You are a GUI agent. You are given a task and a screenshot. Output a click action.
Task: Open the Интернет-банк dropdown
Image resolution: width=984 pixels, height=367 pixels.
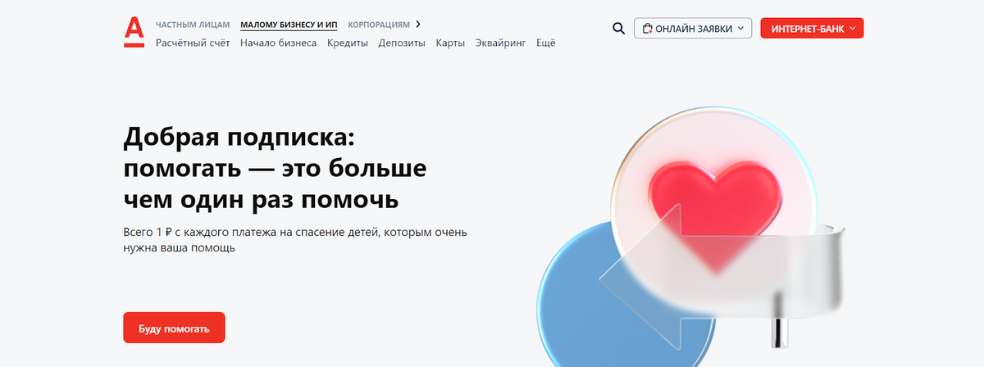[812, 29]
